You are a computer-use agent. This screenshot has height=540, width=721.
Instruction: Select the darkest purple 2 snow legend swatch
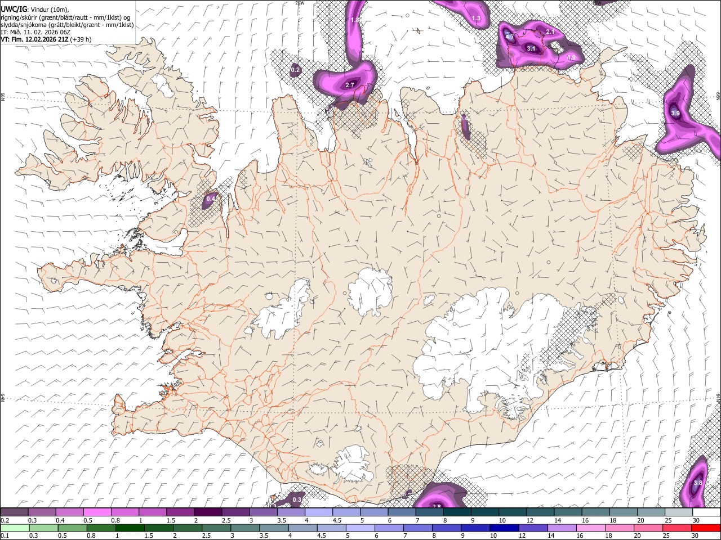[207, 512]
